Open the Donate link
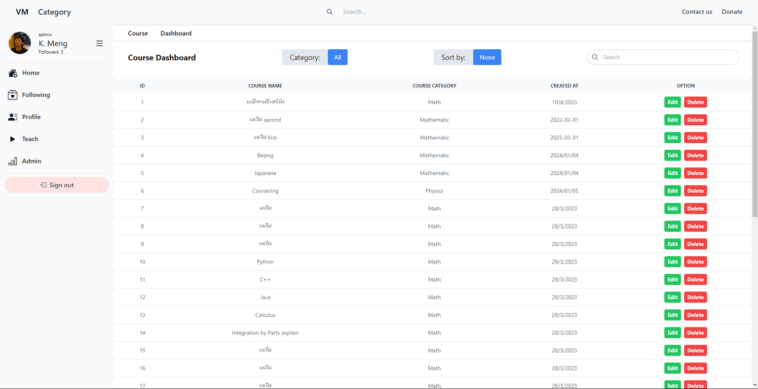This screenshot has width=758, height=389. tap(732, 12)
